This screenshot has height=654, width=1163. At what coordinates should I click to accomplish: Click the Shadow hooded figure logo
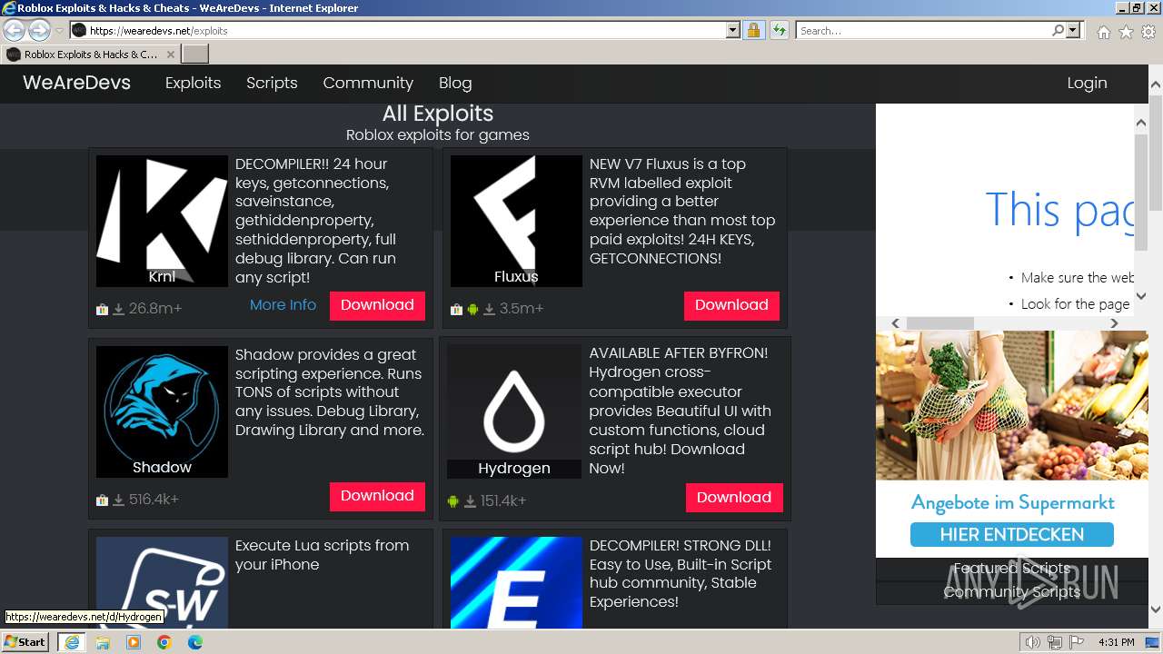[x=162, y=411]
